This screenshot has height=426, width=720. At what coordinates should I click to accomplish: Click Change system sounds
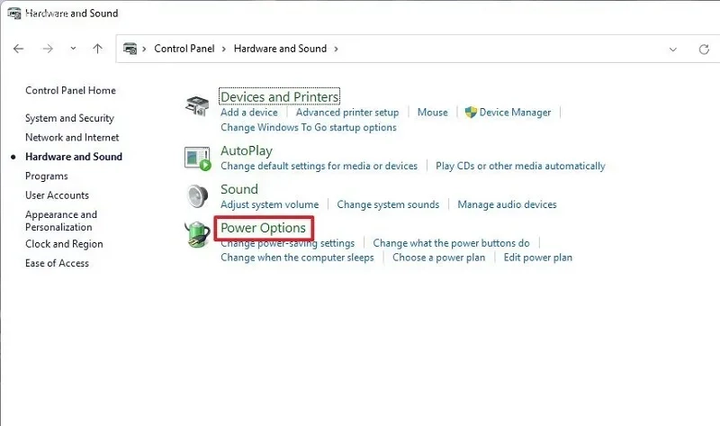[x=388, y=204]
